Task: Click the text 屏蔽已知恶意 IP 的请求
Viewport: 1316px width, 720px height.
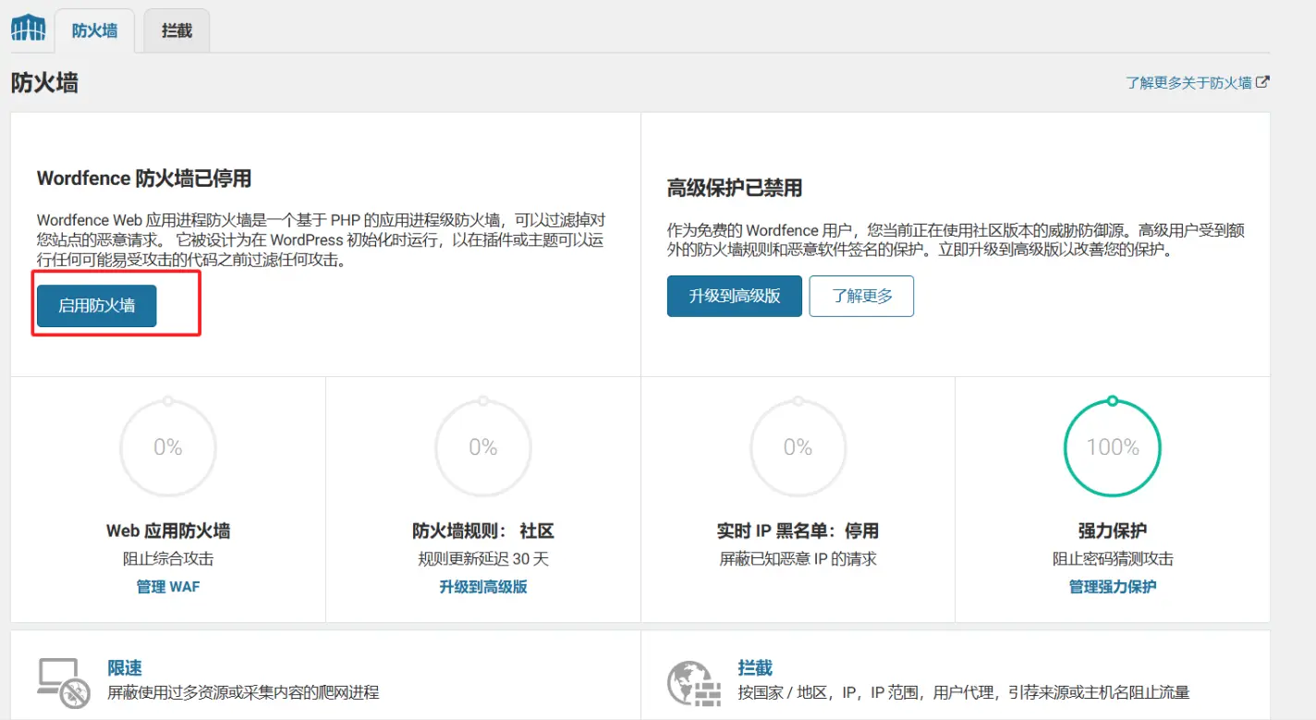Action: point(798,559)
